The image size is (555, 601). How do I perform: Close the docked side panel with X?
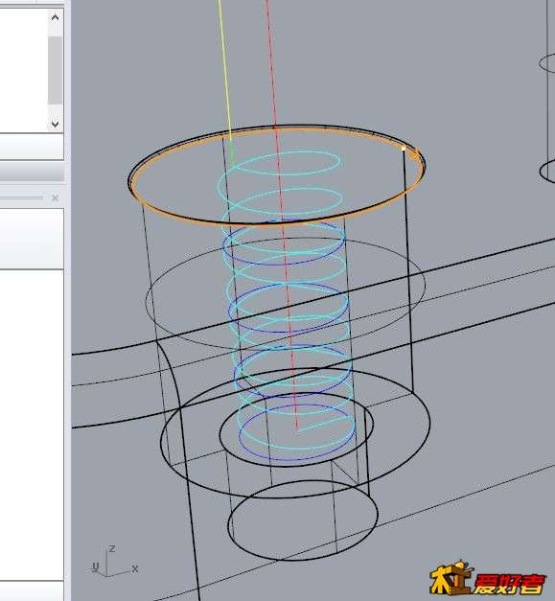coord(56,197)
